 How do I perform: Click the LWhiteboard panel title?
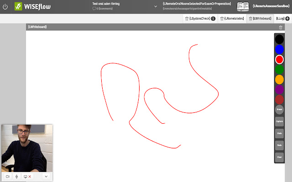[x=37, y=27]
